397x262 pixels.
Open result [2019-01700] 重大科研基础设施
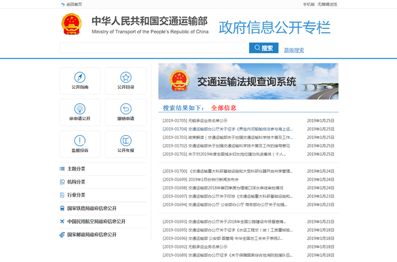tap(227, 171)
